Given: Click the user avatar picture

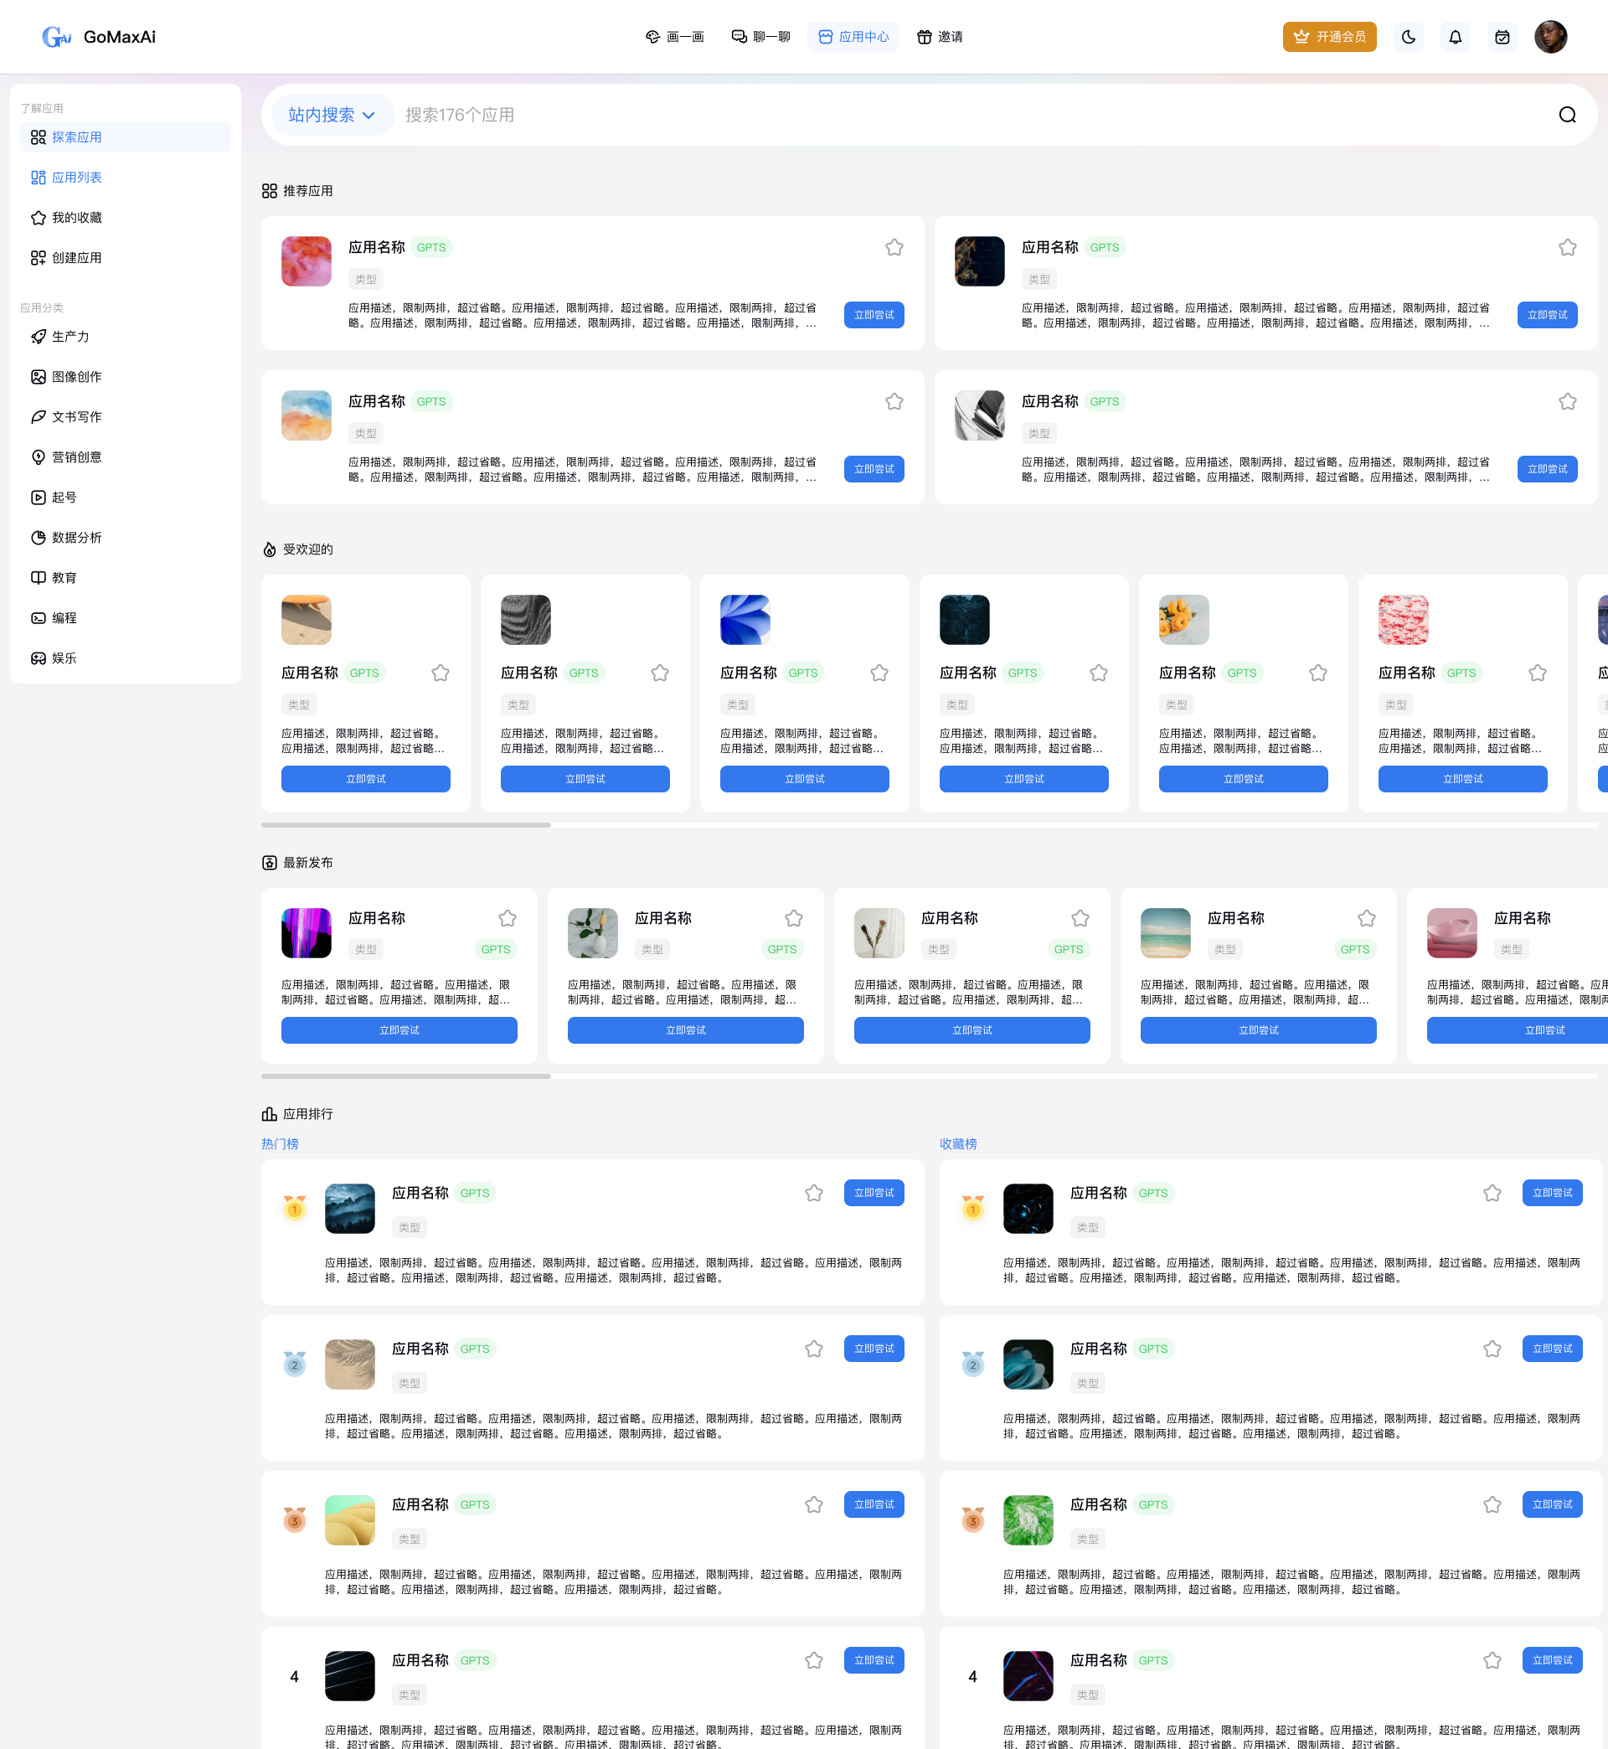Looking at the screenshot, I should [1549, 37].
